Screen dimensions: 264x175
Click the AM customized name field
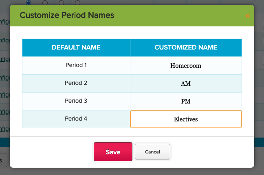pos(186,84)
